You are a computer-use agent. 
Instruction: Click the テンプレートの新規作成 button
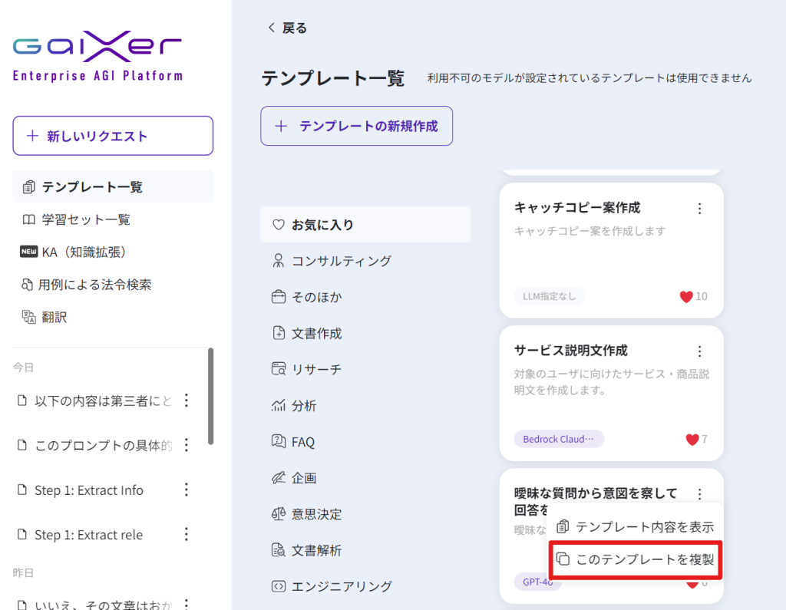coord(356,126)
